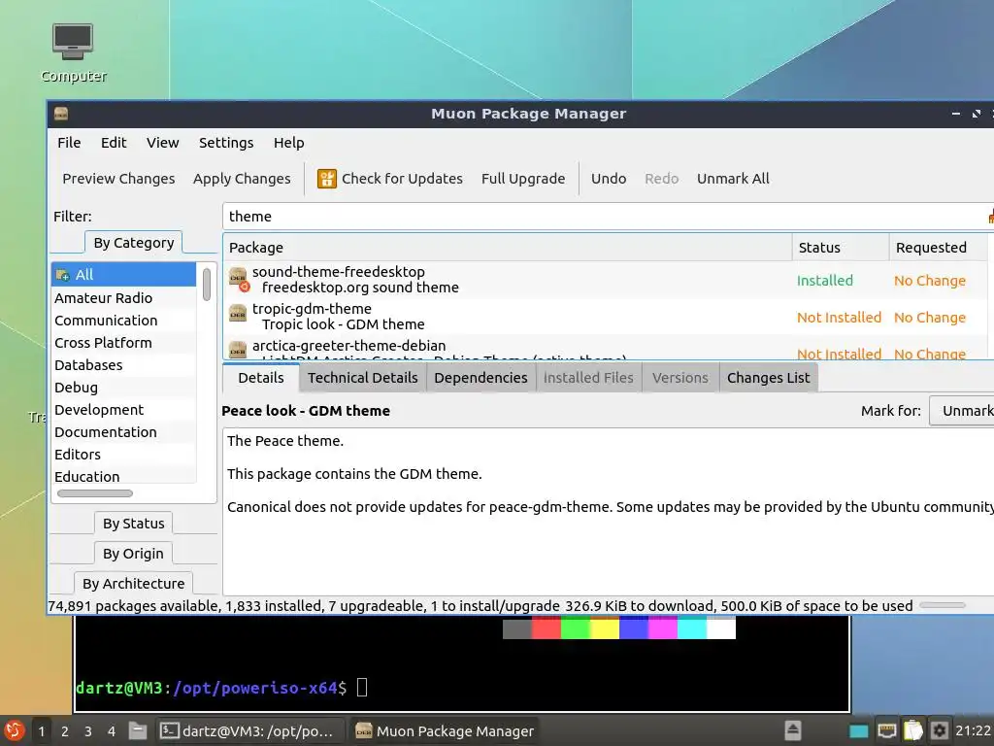Click the tropic-gdm-theme package icon
This screenshot has height=746, width=994.
coord(238,314)
